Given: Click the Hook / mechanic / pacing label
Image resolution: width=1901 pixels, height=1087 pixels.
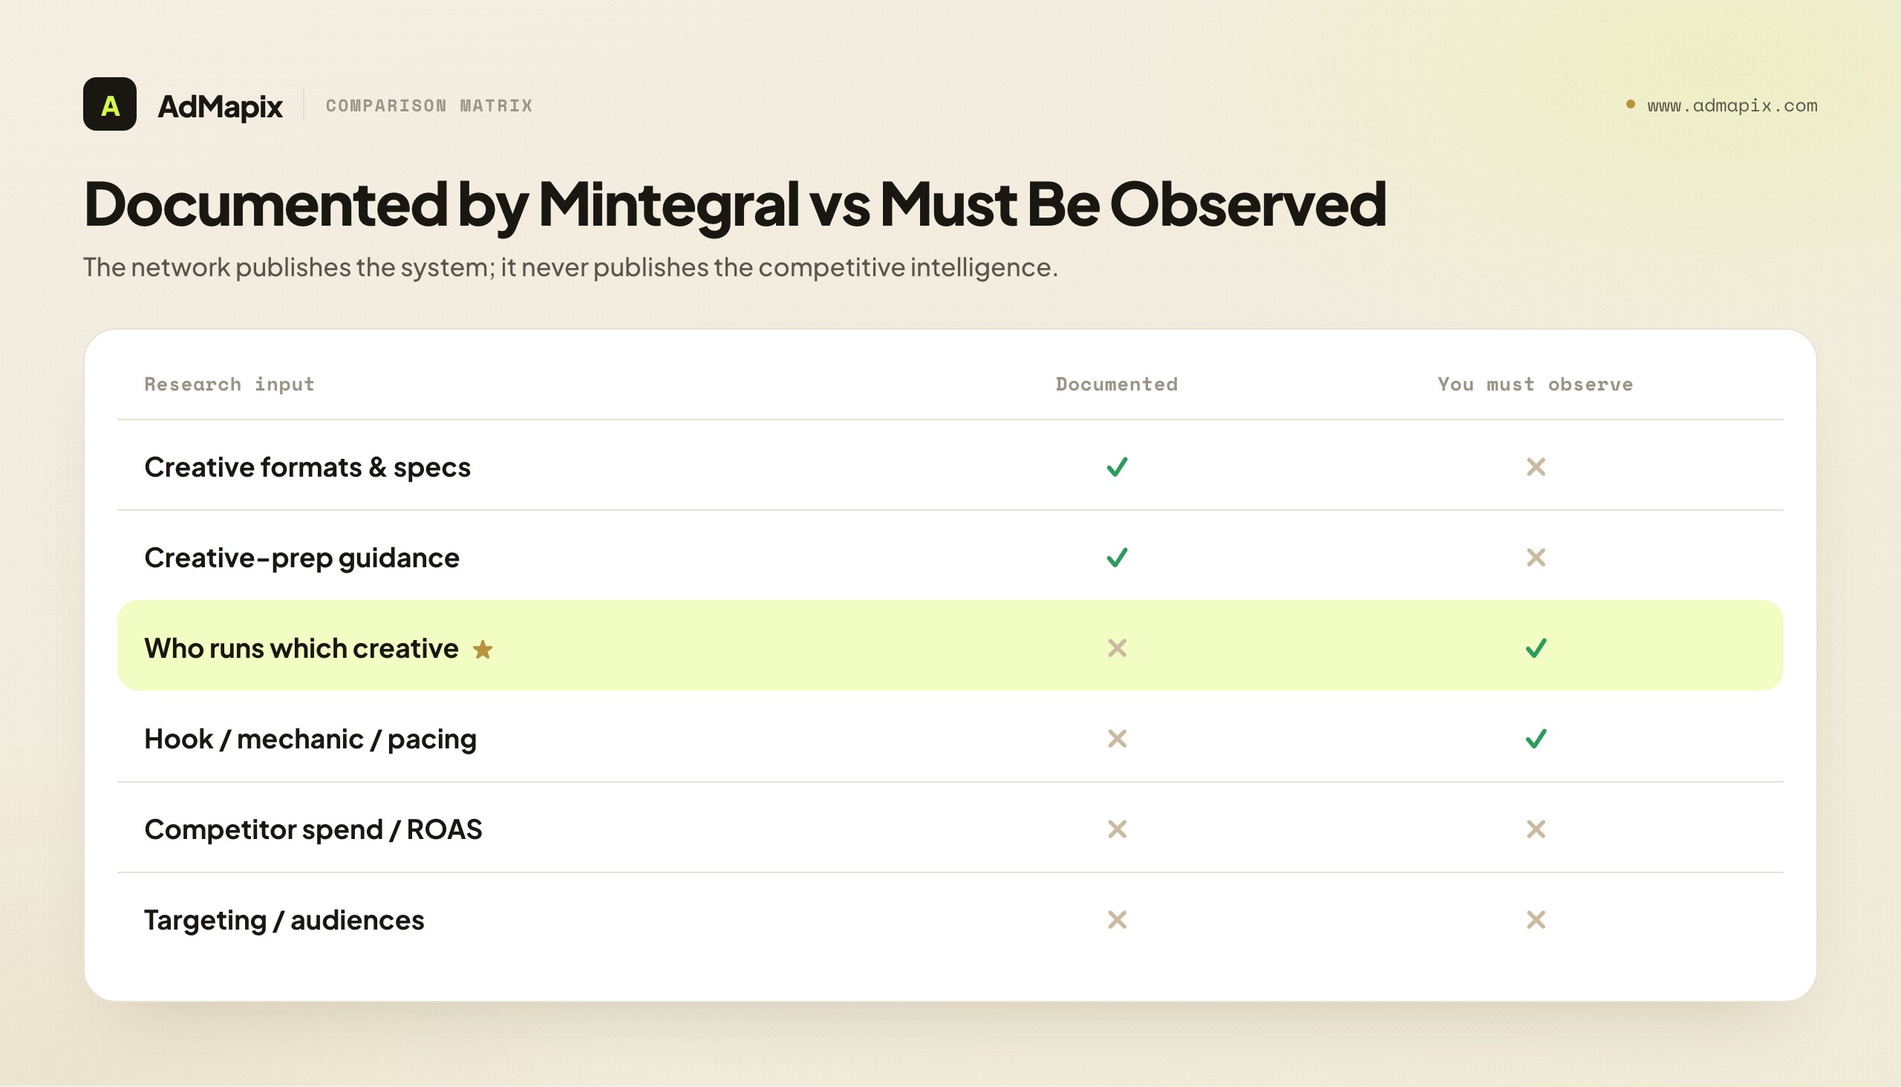Looking at the screenshot, I should point(310,739).
